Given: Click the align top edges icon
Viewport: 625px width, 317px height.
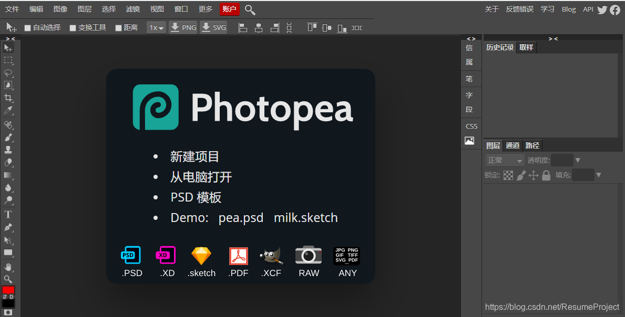Looking at the screenshot, I should pyautogui.click(x=312, y=27).
